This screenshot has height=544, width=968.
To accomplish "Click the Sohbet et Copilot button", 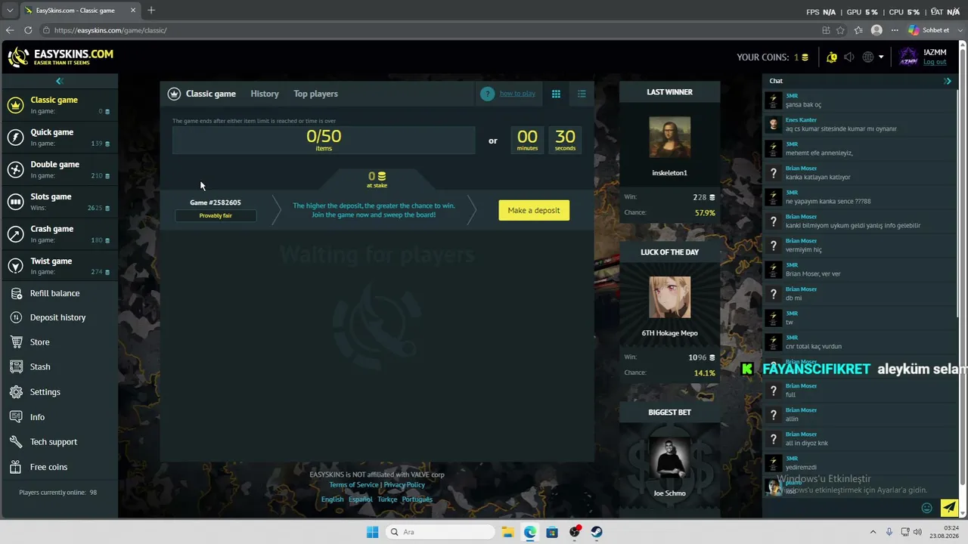I will coord(929,30).
